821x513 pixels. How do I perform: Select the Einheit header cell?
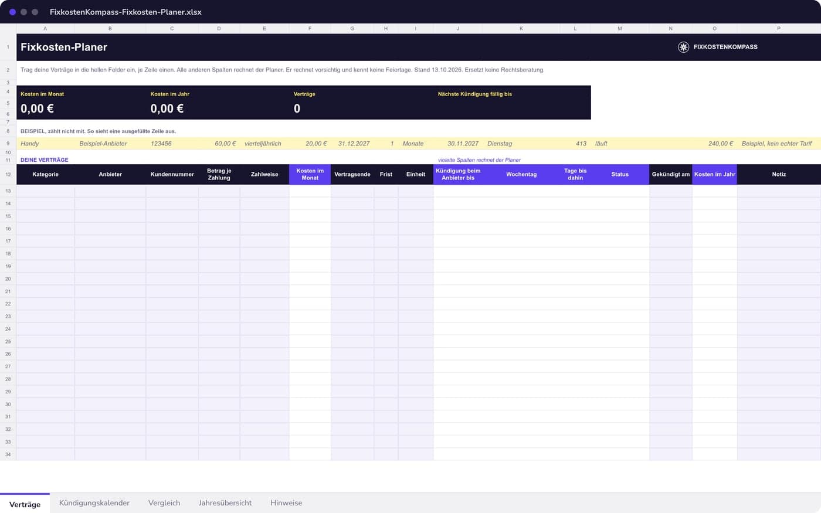[x=416, y=174]
